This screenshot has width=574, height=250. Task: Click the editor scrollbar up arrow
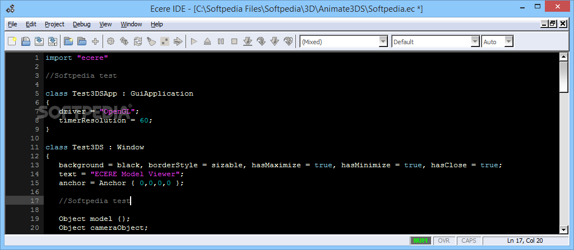[563, 56]
